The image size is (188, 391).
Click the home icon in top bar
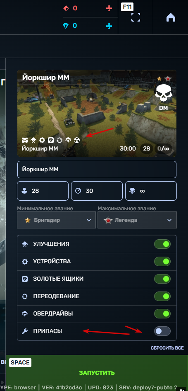(x=171, y=17)
